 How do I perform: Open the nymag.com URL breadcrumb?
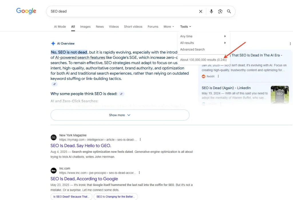pyautogui.click(x=98, y=139)
